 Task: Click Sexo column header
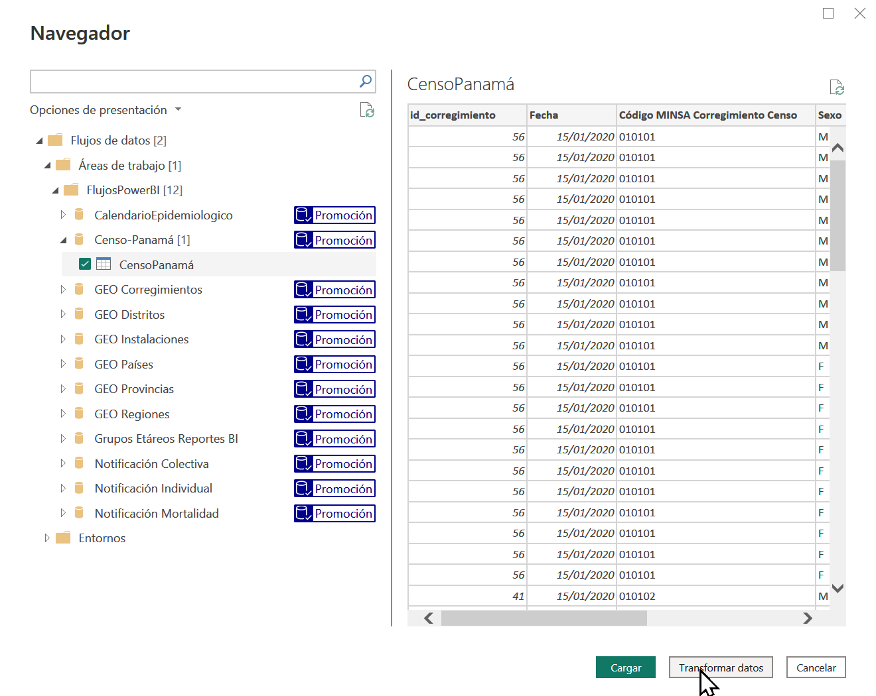[x=830, y=115]
